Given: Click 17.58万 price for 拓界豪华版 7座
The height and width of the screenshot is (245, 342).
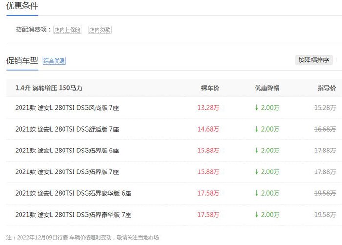Looking at the screenshot, I should 208,215.
